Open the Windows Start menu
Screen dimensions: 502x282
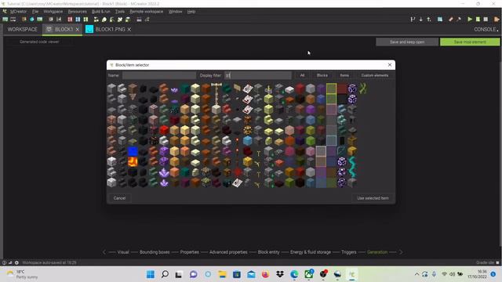coord(151,274)
